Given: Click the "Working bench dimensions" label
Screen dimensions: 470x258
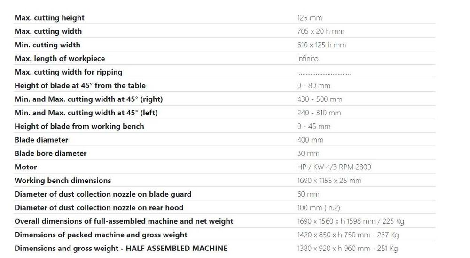Looking at the screenshot, I should 63,181.
